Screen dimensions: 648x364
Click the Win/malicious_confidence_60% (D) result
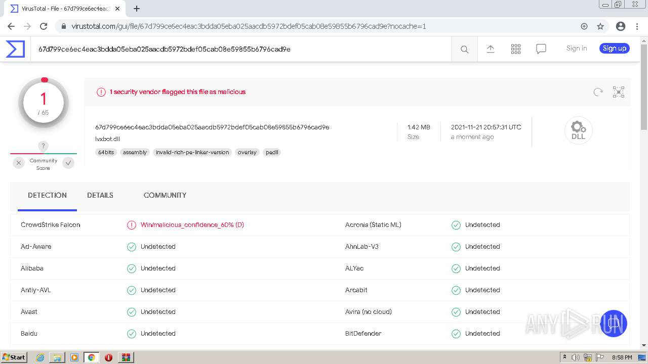pos(192,225)
